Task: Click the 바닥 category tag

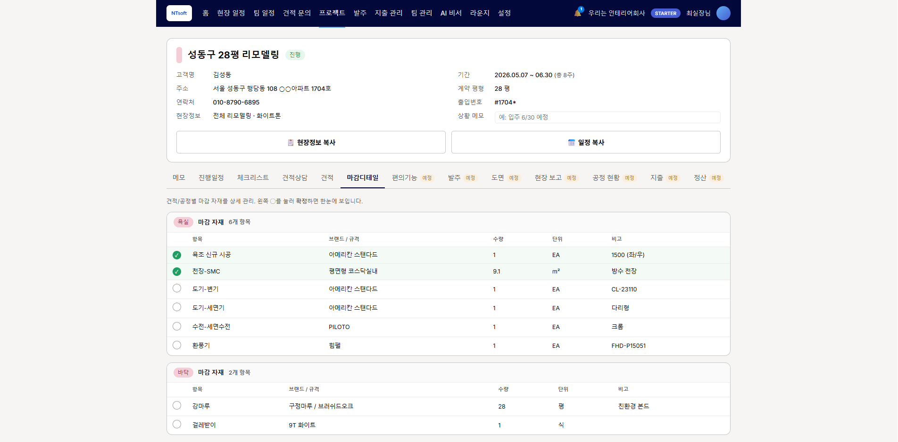Action: point(183,372)
